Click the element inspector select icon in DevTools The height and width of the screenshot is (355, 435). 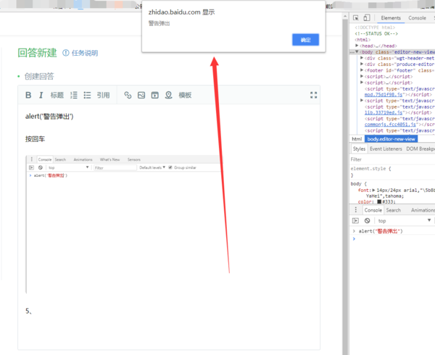(x=356, y=17)
